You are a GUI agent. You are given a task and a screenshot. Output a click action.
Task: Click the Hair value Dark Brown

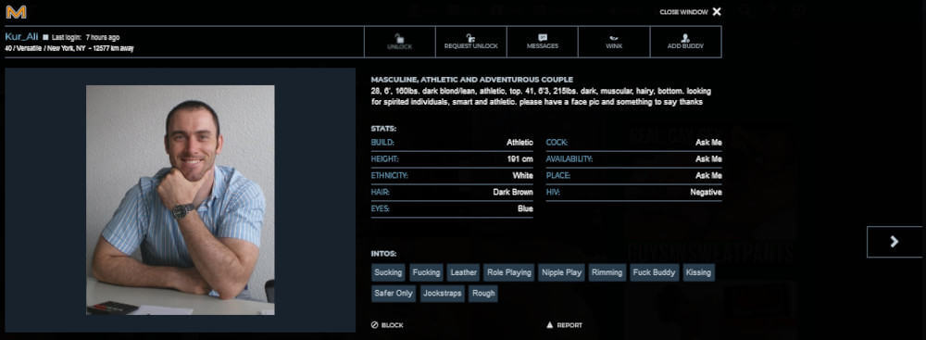[513, 192]
